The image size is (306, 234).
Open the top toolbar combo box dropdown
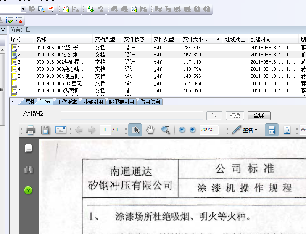[x=23, y=9]
